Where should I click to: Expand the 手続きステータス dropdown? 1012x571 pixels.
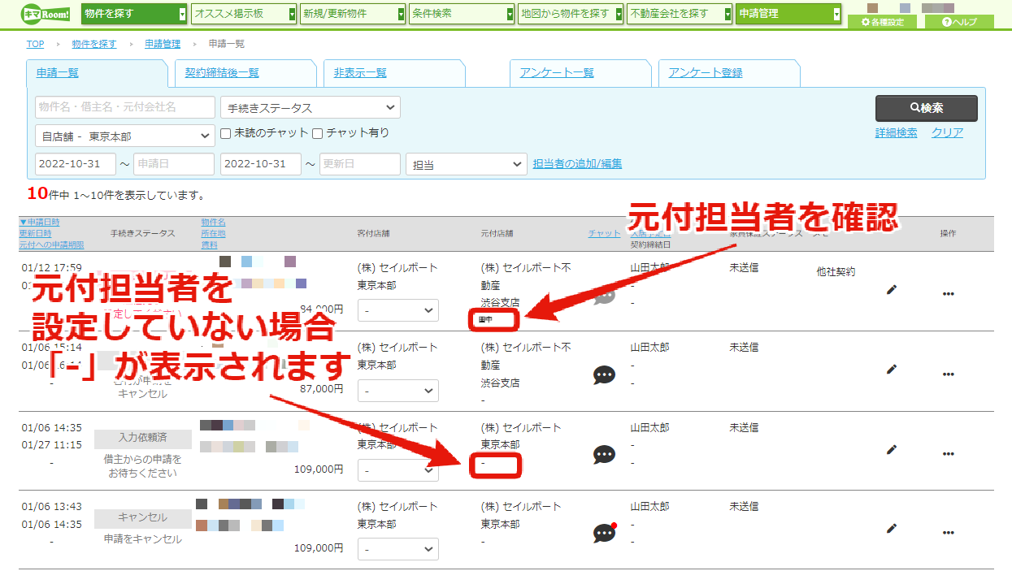(311, 107)
